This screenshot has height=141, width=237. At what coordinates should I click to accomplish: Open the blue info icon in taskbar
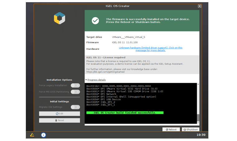(43, 135)
